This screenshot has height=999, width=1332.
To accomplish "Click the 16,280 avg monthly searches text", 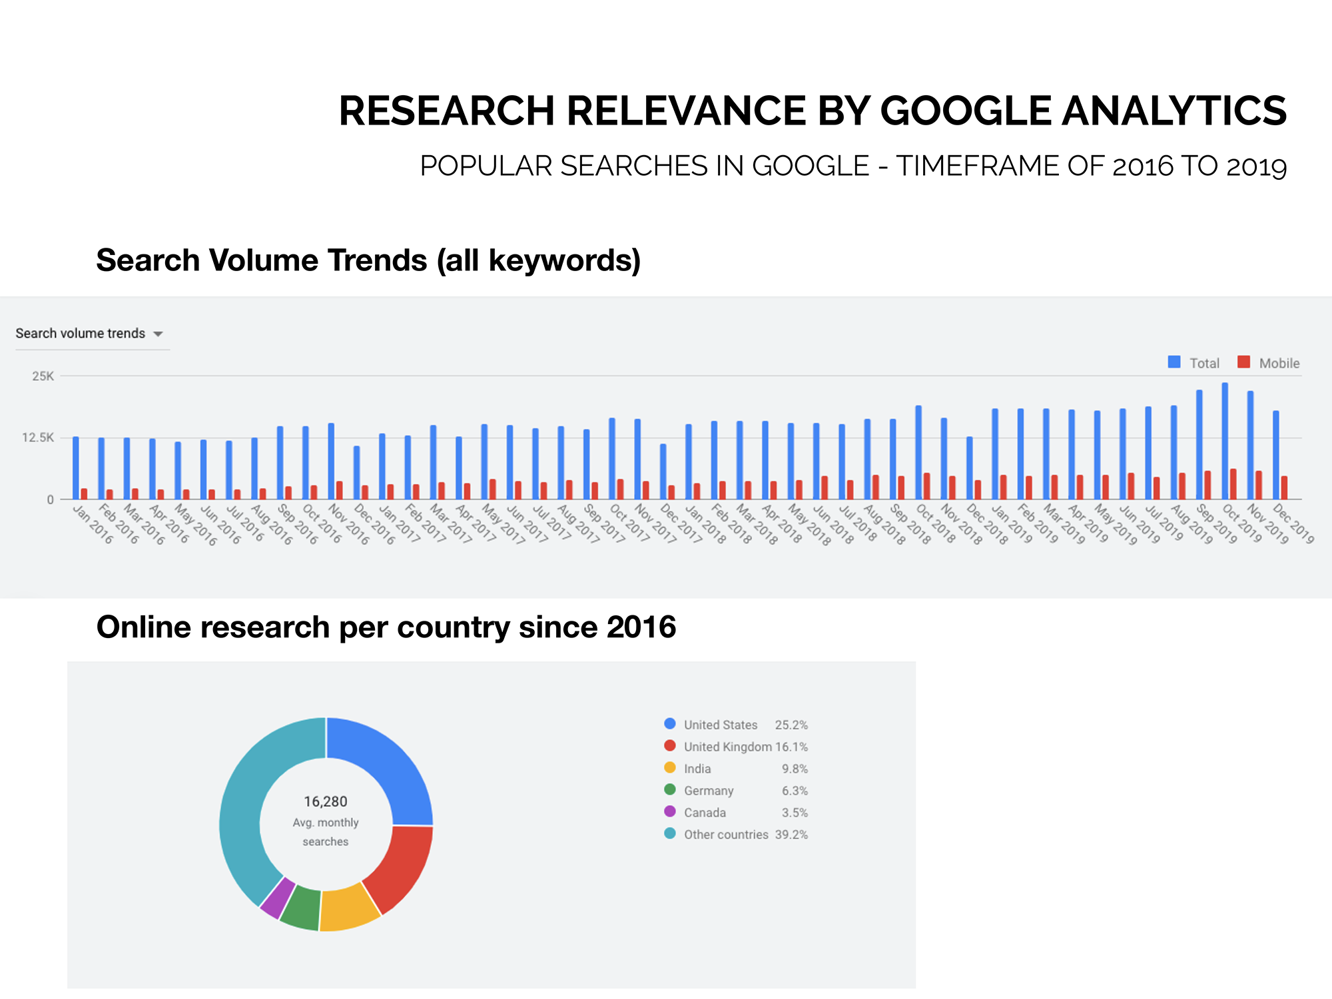I will point(326,801).
